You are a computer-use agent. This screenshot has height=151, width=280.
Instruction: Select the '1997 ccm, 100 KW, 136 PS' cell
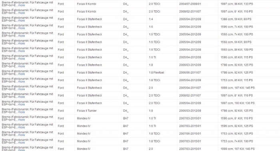(238, 103)
